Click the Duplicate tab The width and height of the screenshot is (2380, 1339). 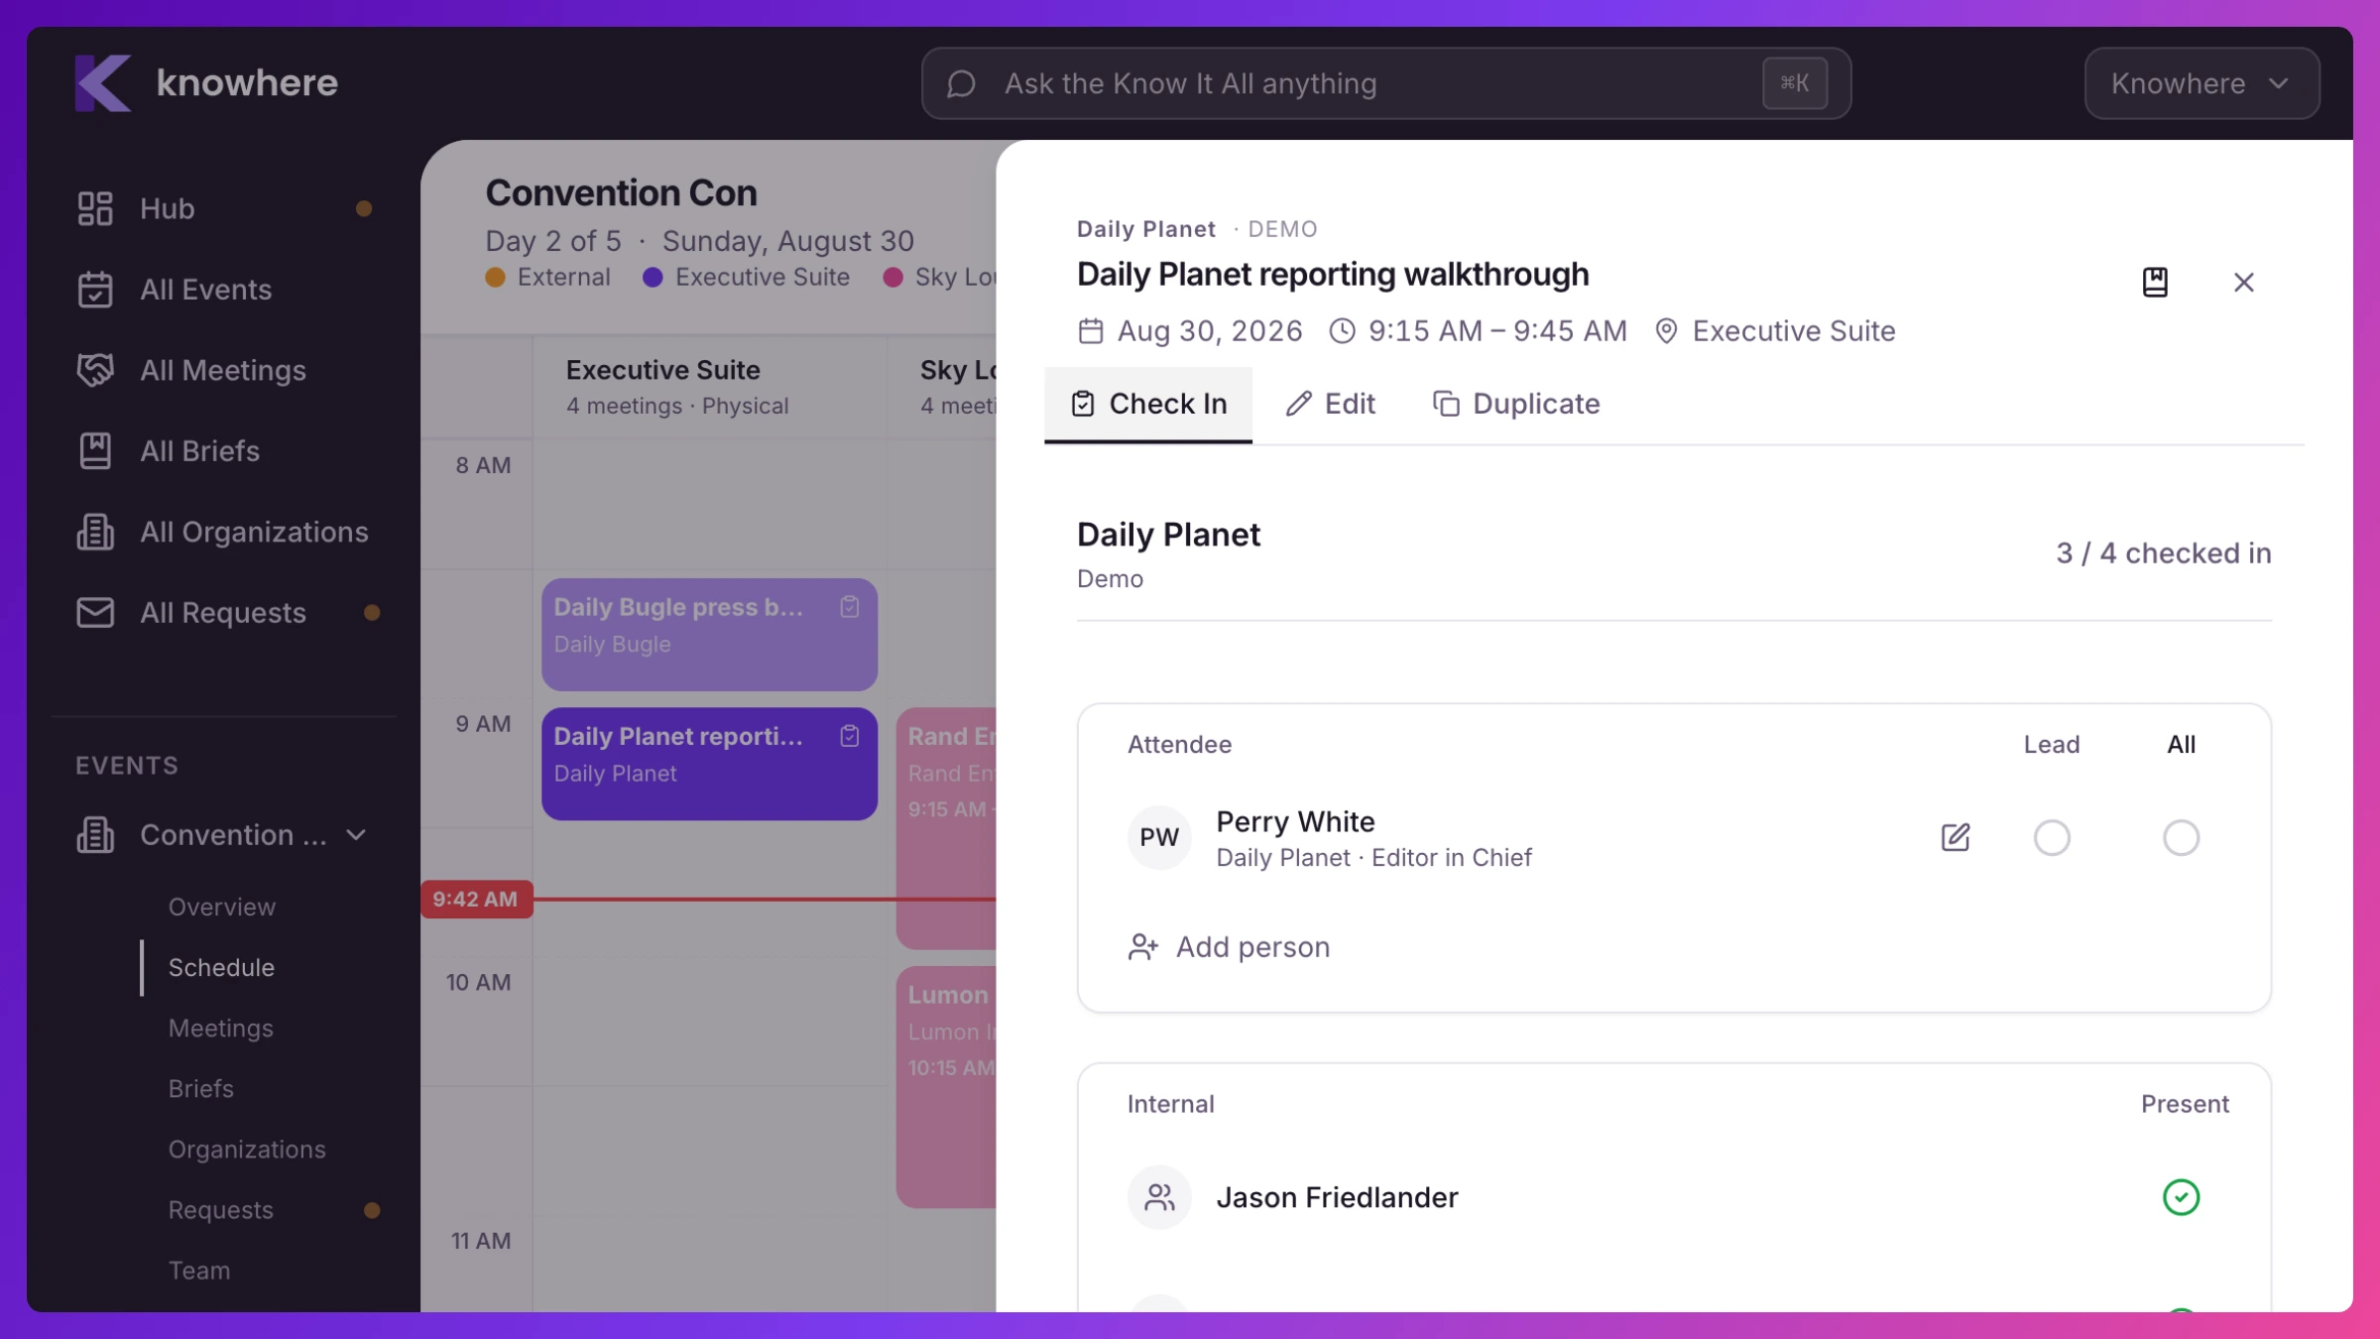click(1516, 404)
